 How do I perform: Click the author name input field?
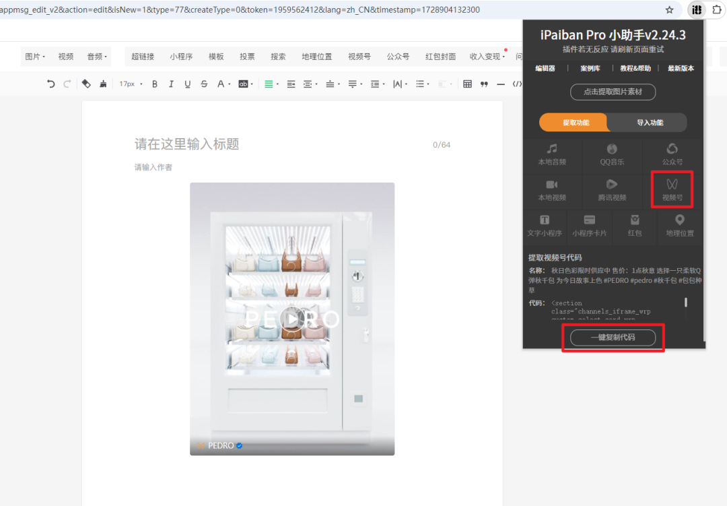tap(292, 167)
